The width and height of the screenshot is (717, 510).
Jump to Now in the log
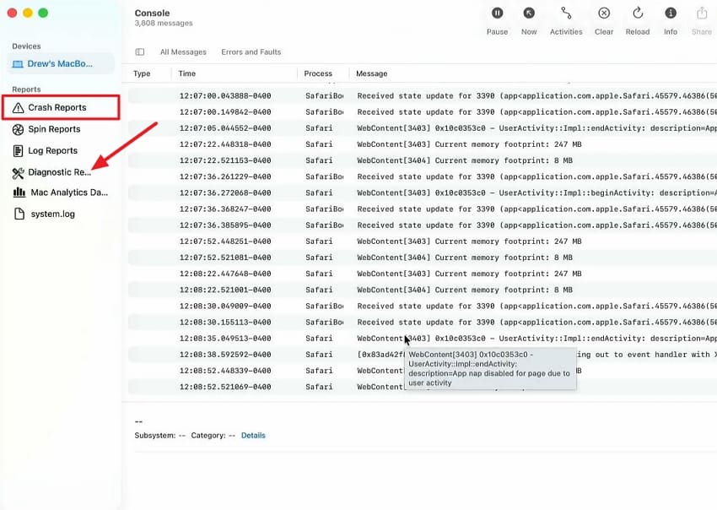(529, 20)
